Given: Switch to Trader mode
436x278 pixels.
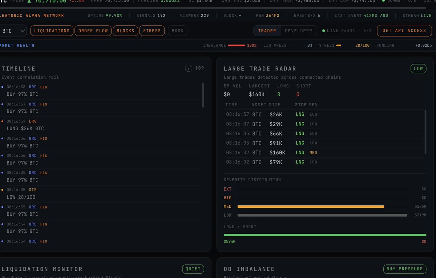Looking at the screenshot, I should tap(267, 31).
